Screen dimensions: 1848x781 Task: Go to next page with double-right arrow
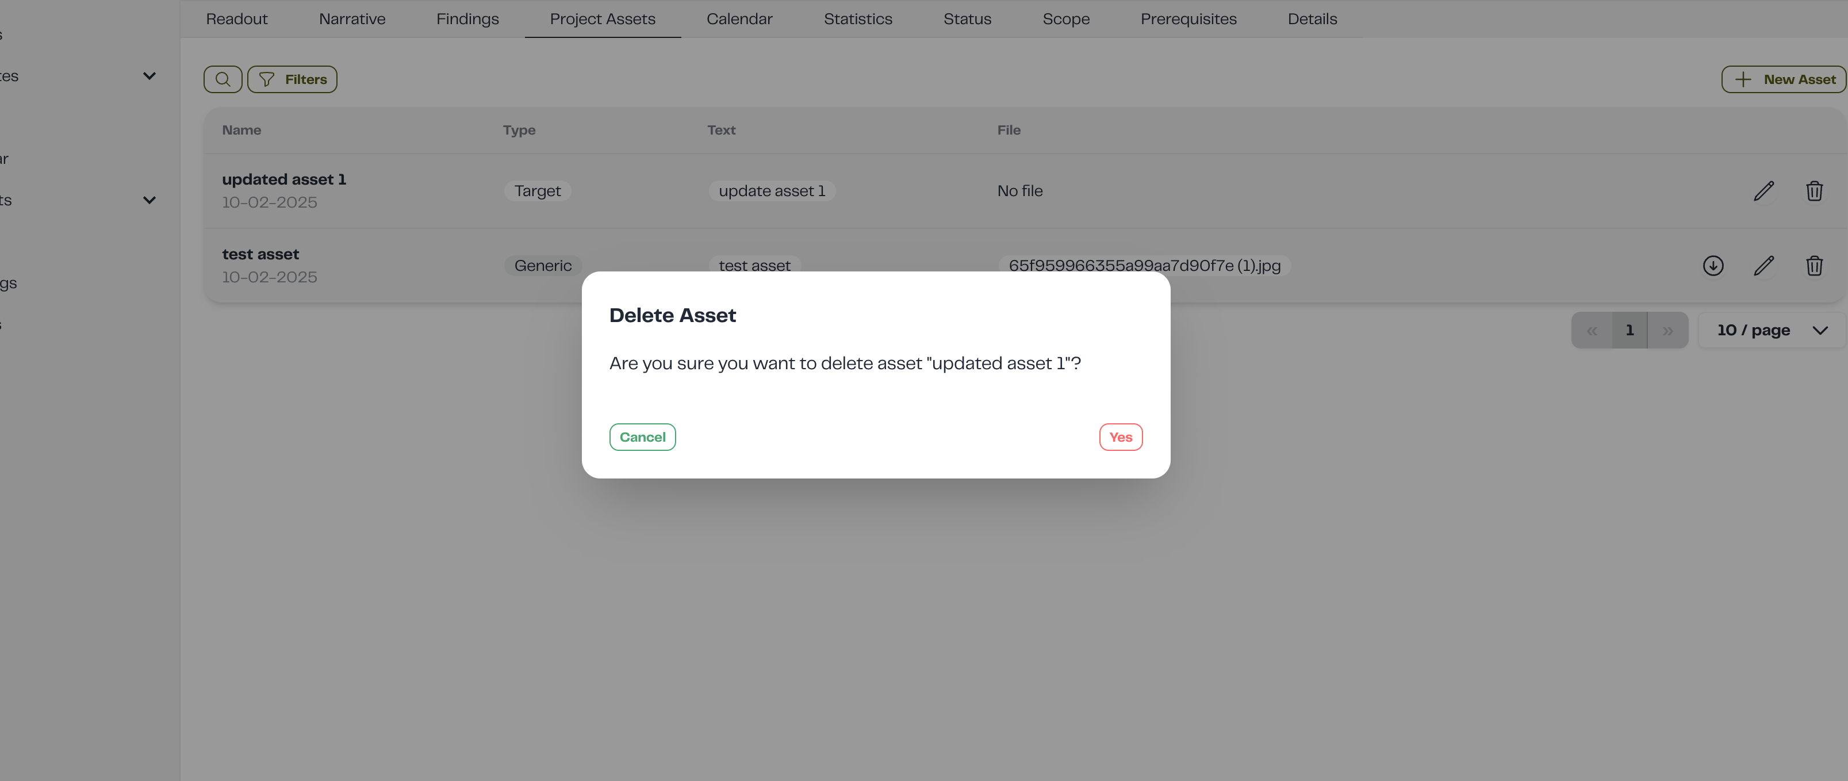[x=1668, y=330]
